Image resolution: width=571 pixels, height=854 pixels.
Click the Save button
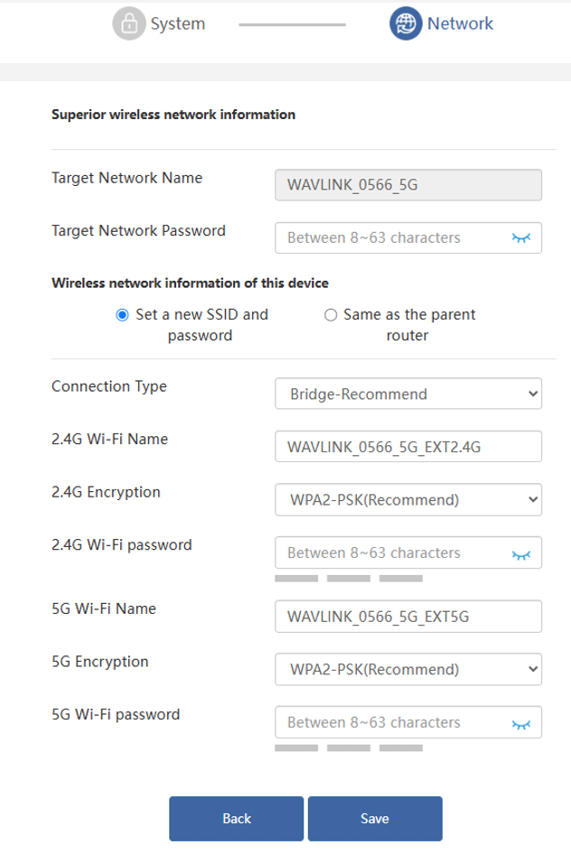click(375, 819)
